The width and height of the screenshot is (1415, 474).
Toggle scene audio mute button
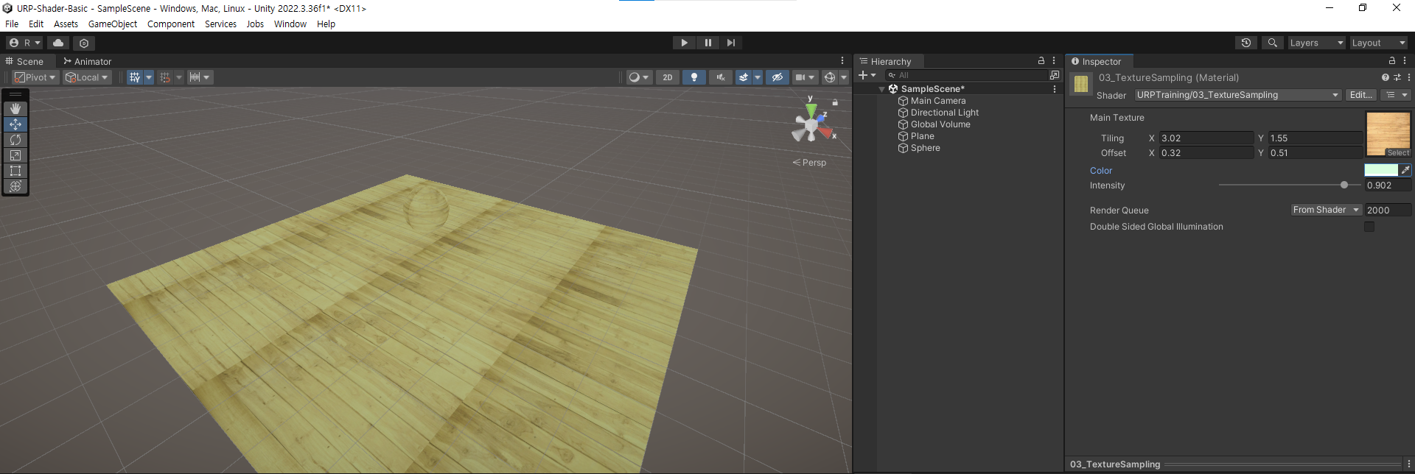[x=720, y=77]
